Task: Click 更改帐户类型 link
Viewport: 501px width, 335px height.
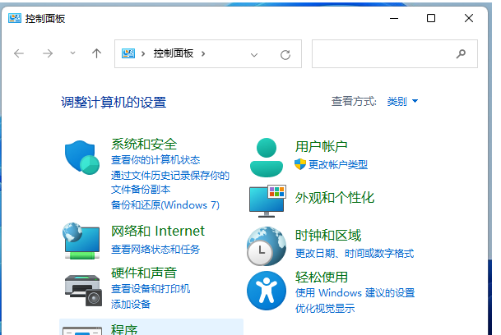Action: click(338, 165)
